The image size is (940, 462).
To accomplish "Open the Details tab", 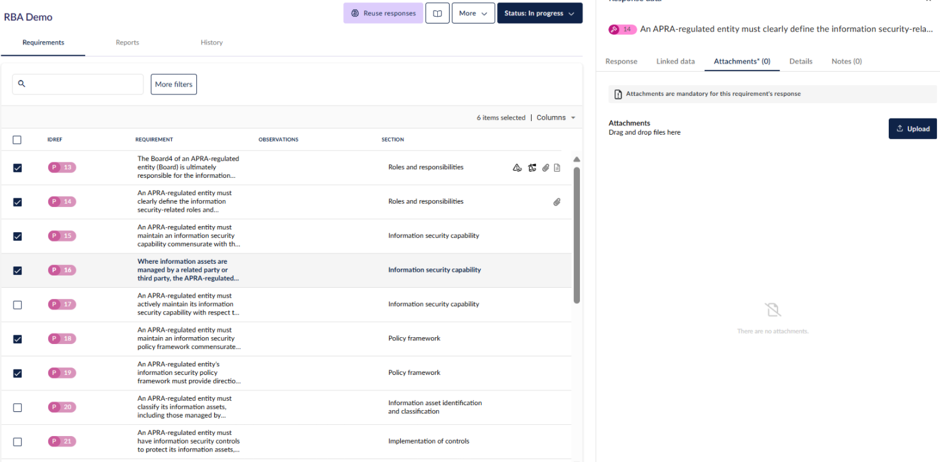I will pyautogui.click(x=801, y=61).
